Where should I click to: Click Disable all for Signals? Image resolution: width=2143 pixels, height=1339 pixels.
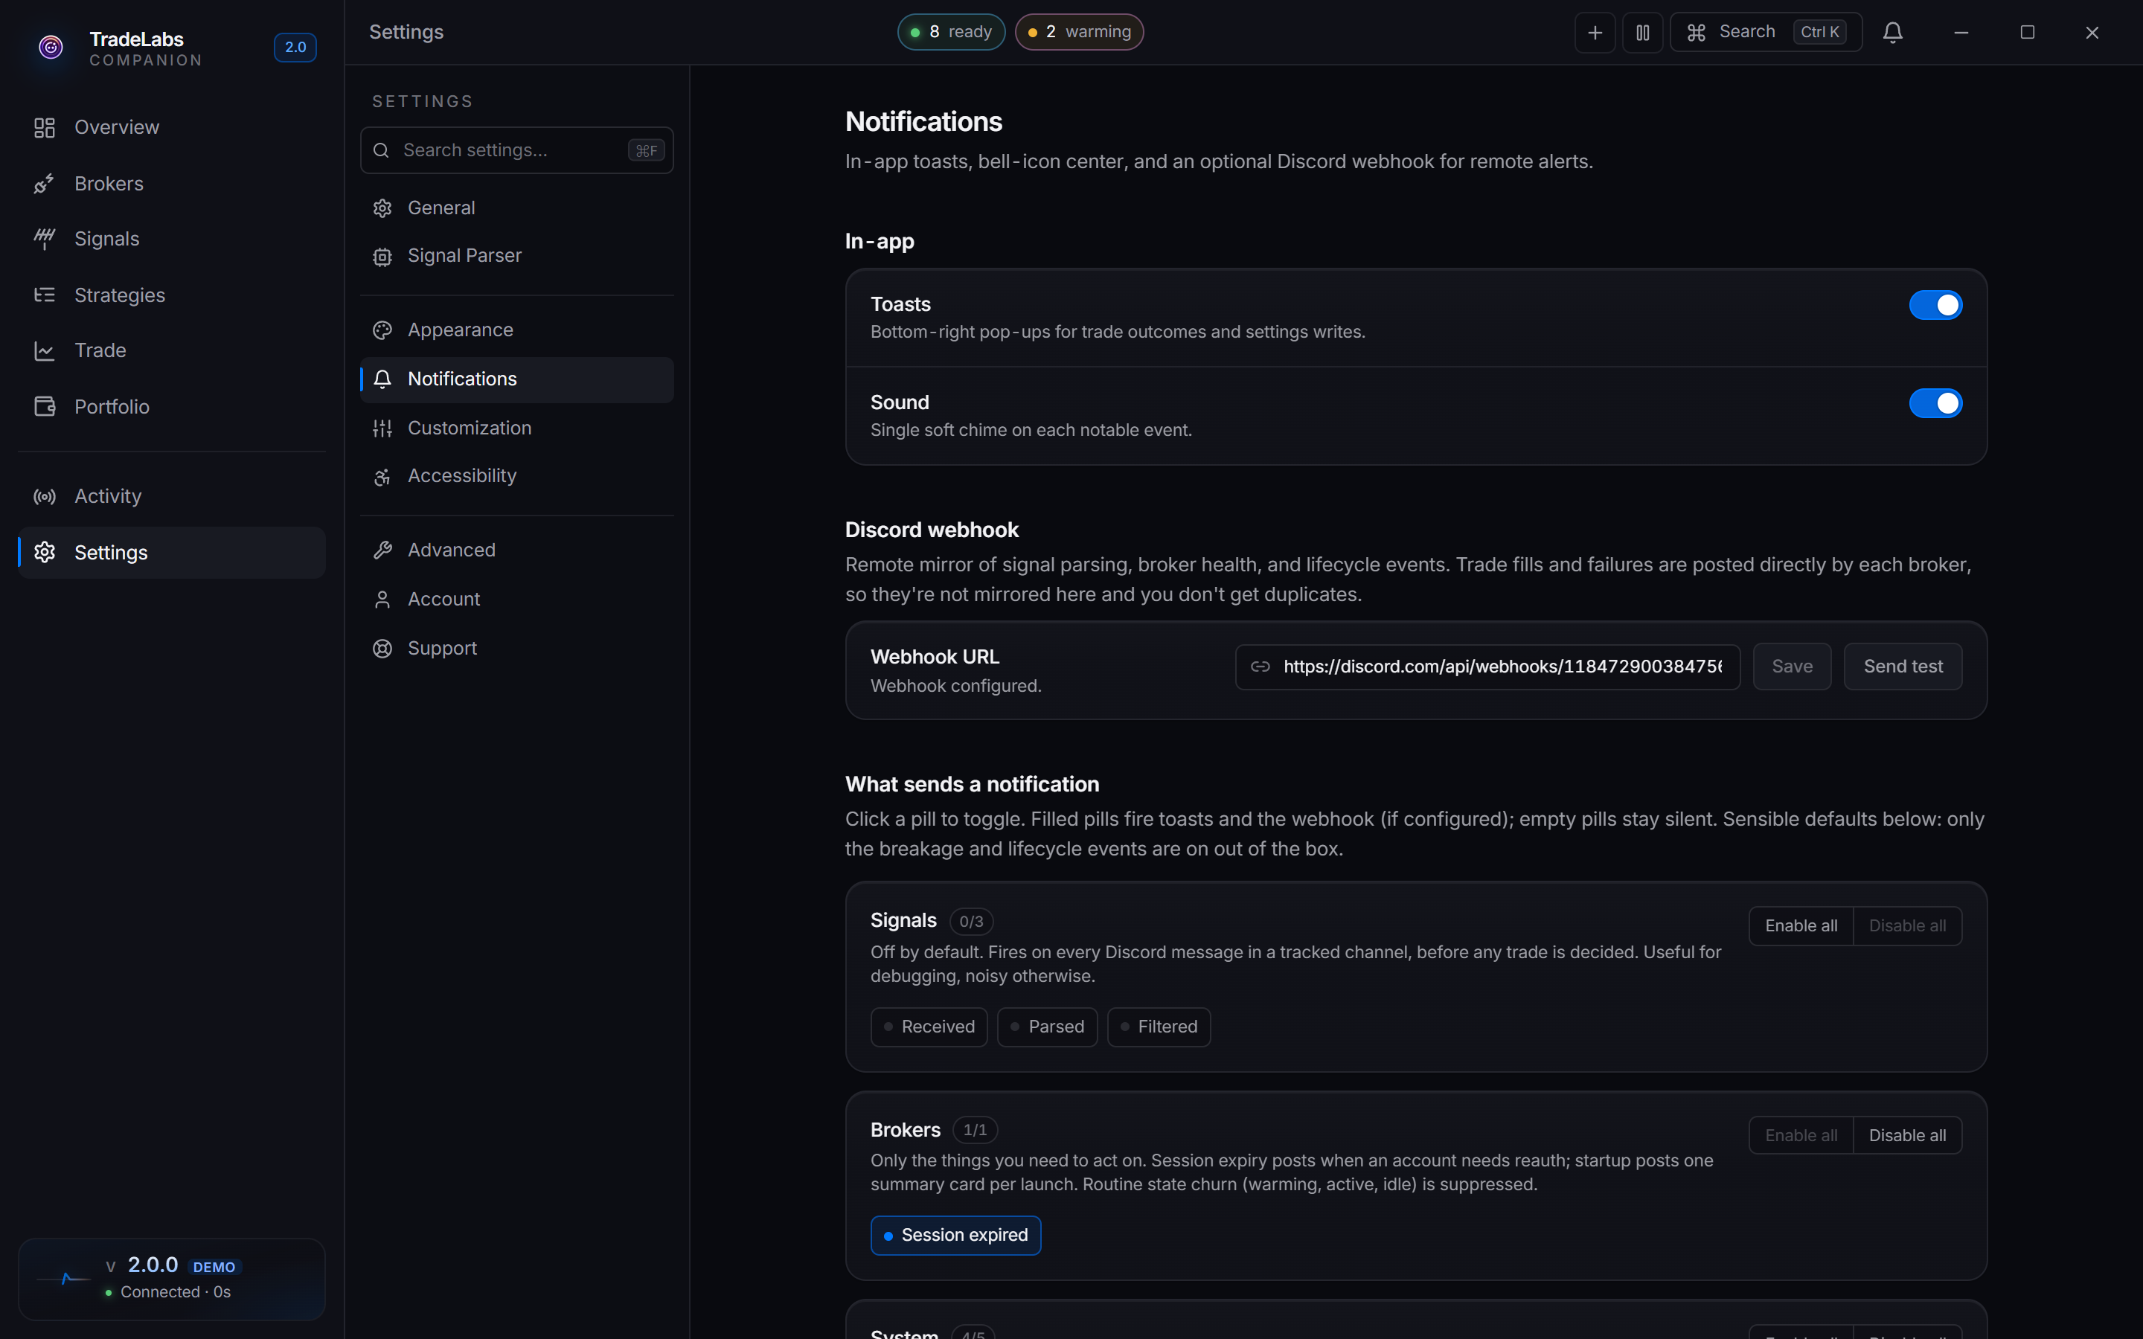[1907, 926]
